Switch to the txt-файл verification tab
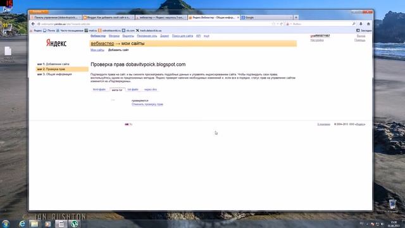The height and width of the screenshot is (228, 405). tap(133, 89)
